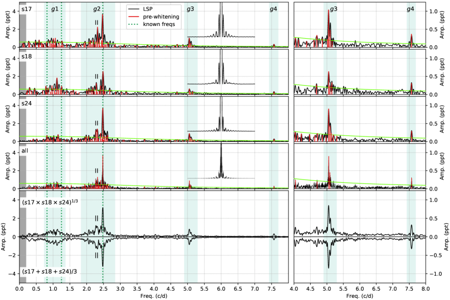Click the red pre-whitening line sample in legend
Screen dimensions: 450x300
[x=134, y=17]
